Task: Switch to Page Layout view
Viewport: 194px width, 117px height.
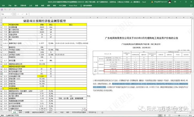Action: tap(165, 115)
